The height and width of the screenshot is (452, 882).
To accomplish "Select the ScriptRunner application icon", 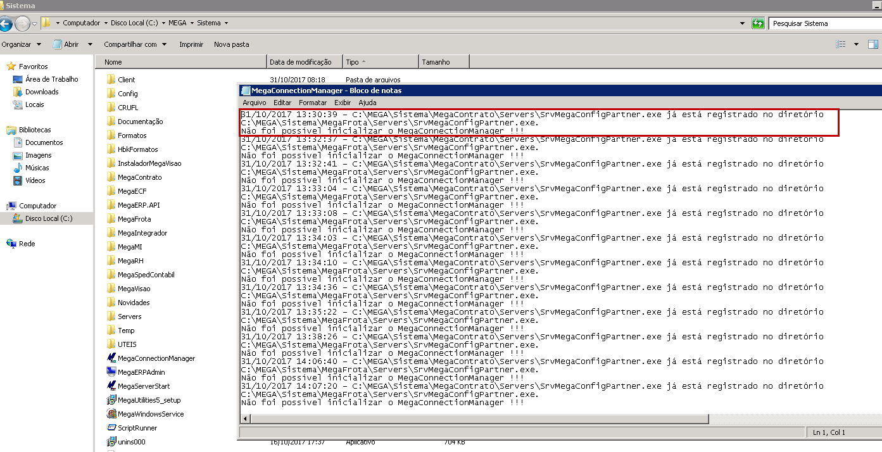I will click(x=111, y=428).
